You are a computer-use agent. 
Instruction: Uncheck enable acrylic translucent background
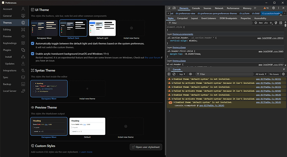tap(32, 54)
